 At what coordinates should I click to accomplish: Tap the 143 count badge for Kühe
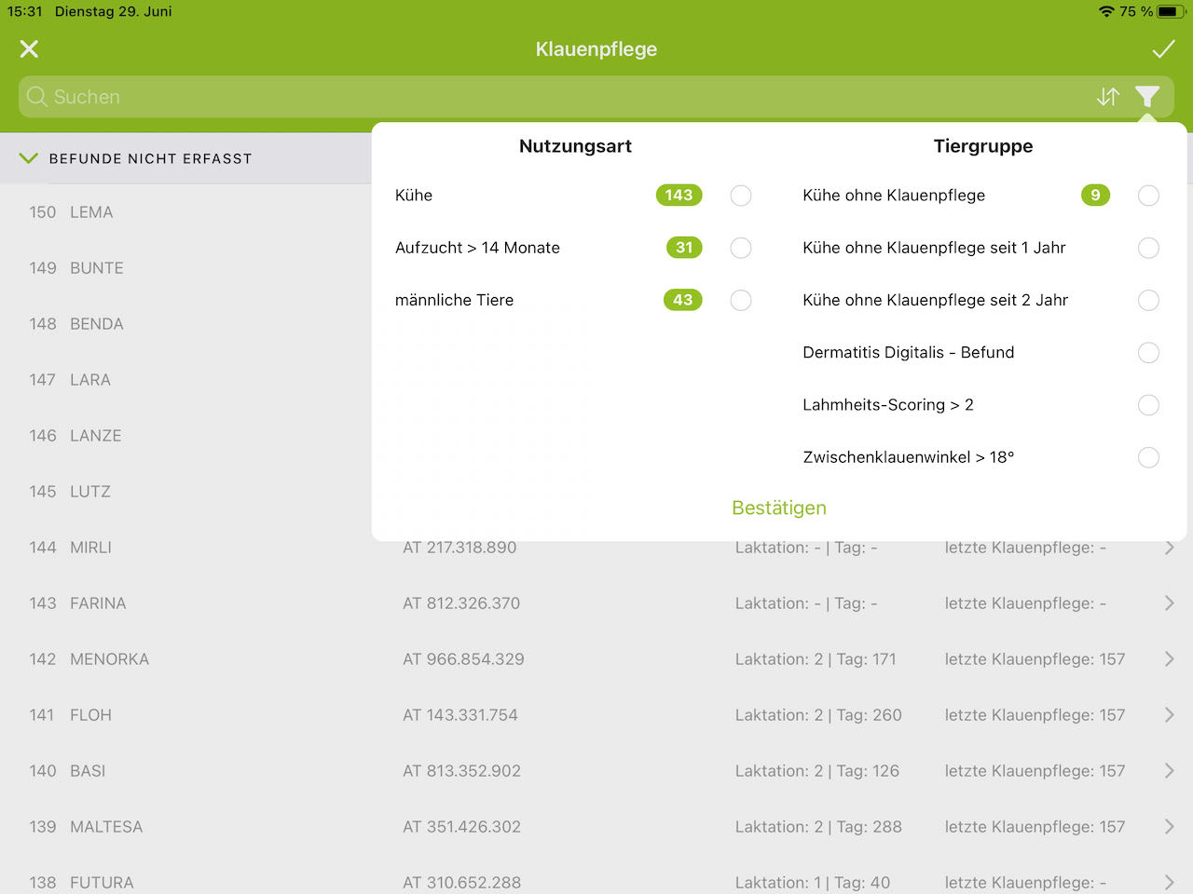point(679,196)
